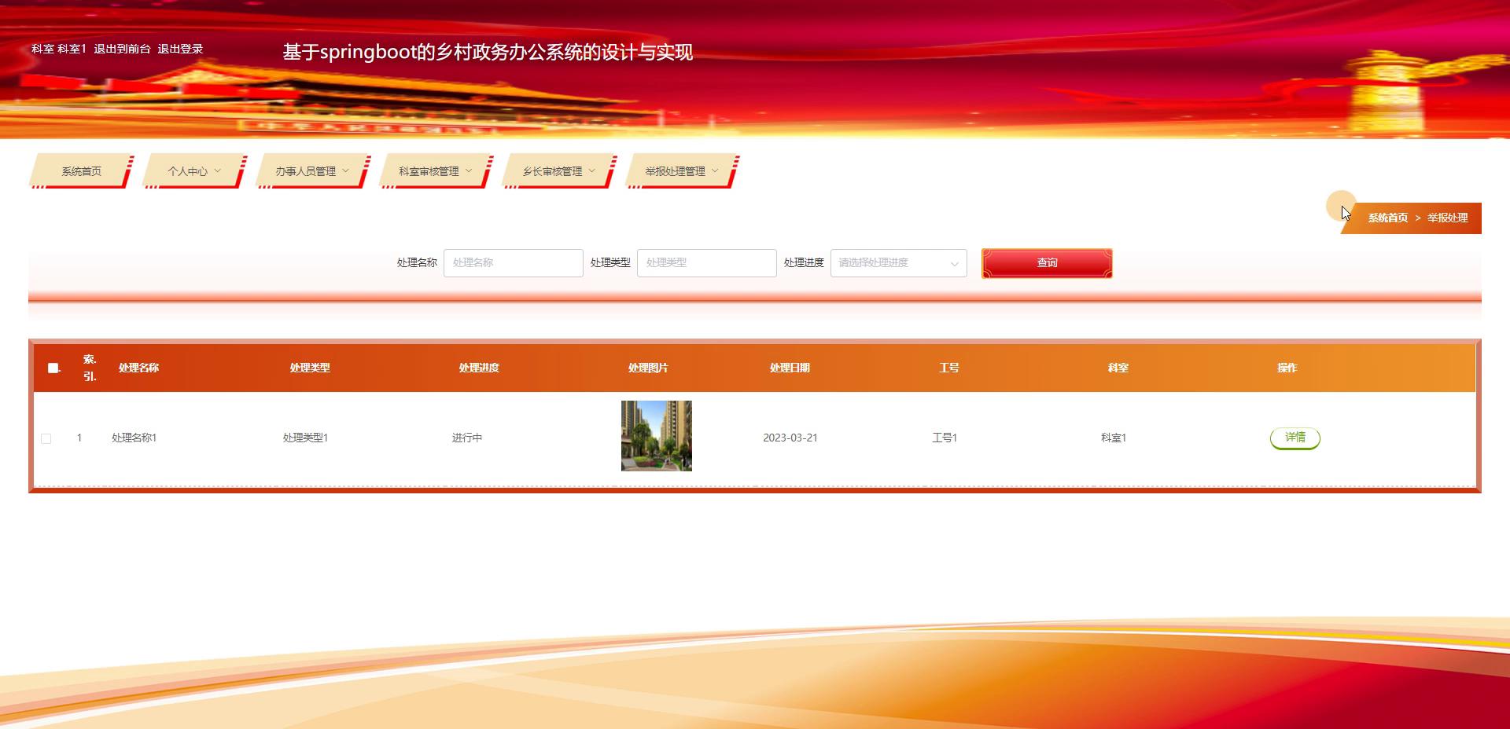Viewport: 1510px width, 729px height.
Task: Click the 科室 column header
Action: (1118, 368)
